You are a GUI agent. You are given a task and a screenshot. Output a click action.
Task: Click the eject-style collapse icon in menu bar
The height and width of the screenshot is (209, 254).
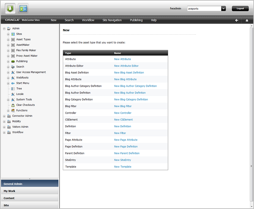[247, 20]
